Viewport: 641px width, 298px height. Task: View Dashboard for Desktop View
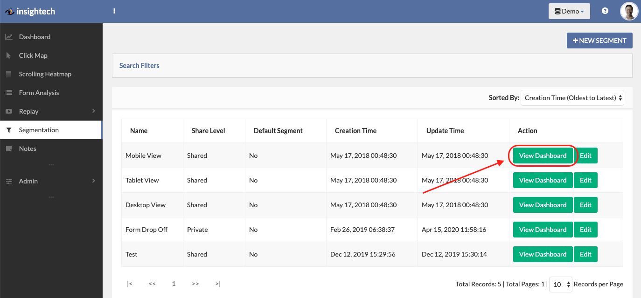543,205
